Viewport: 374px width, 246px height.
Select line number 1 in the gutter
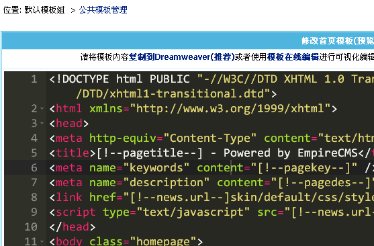click(34, 79)
